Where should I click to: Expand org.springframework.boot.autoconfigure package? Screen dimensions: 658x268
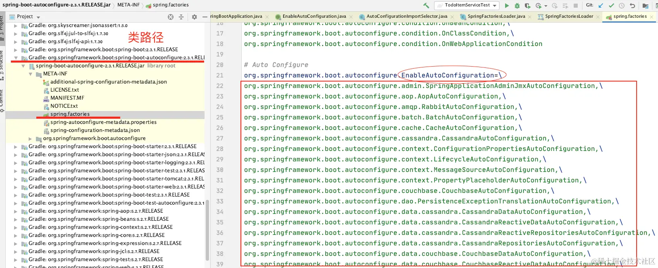click(30, 138)
